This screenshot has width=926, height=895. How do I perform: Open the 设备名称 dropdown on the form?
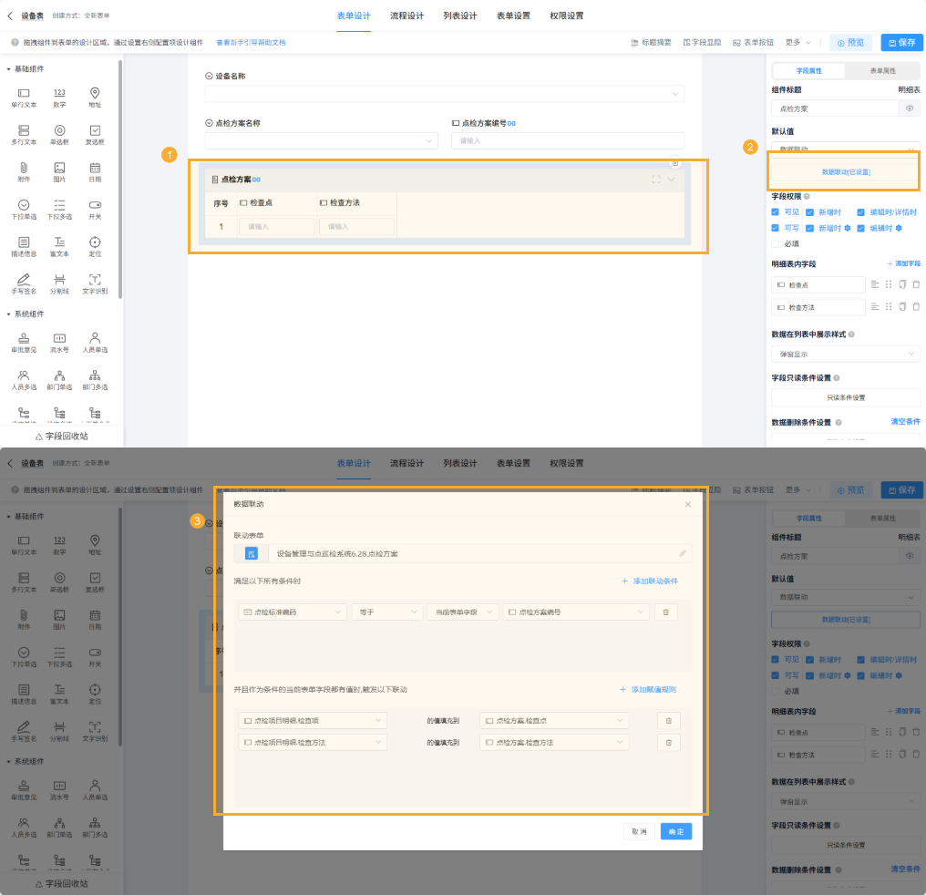[444, 94]
